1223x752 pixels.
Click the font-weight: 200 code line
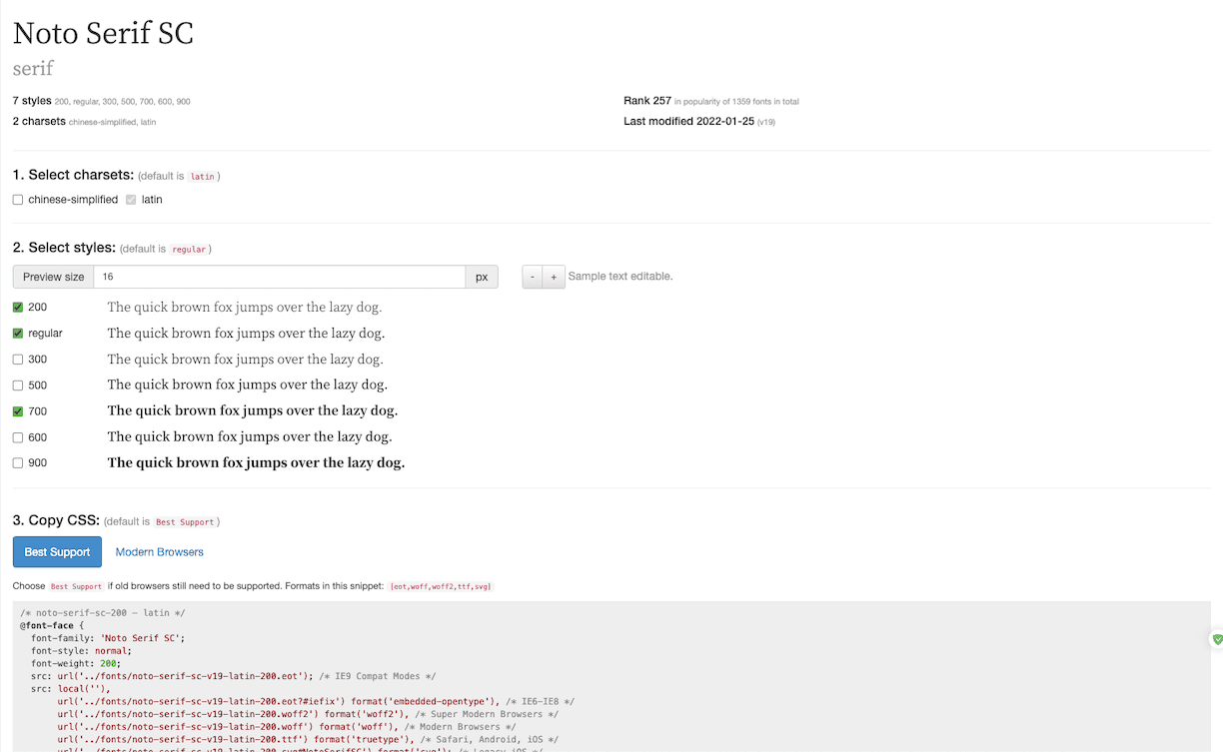[76, 663]
